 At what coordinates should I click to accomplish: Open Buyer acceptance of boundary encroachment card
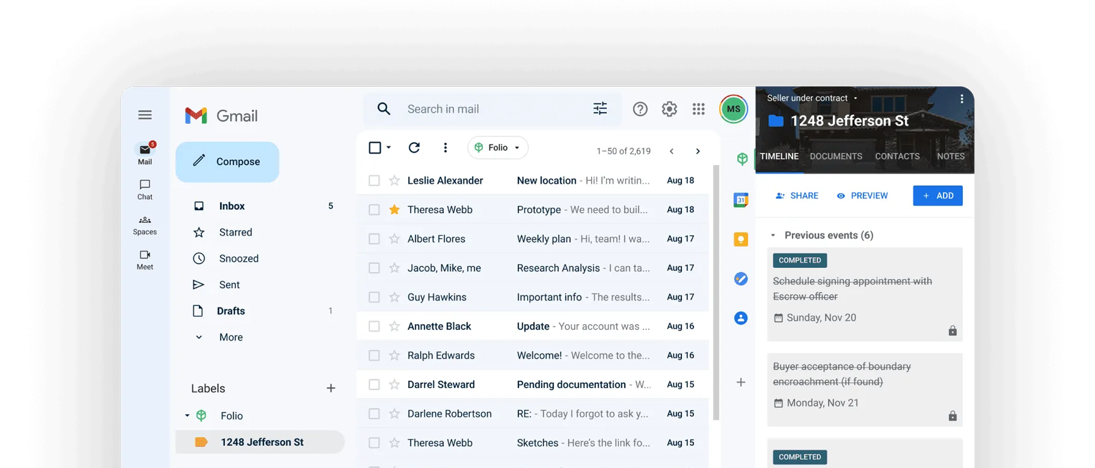[x=864, y=390]
